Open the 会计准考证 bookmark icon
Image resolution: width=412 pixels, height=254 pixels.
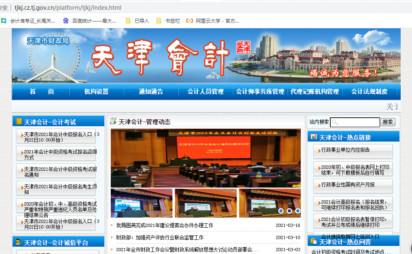(4, 21)
